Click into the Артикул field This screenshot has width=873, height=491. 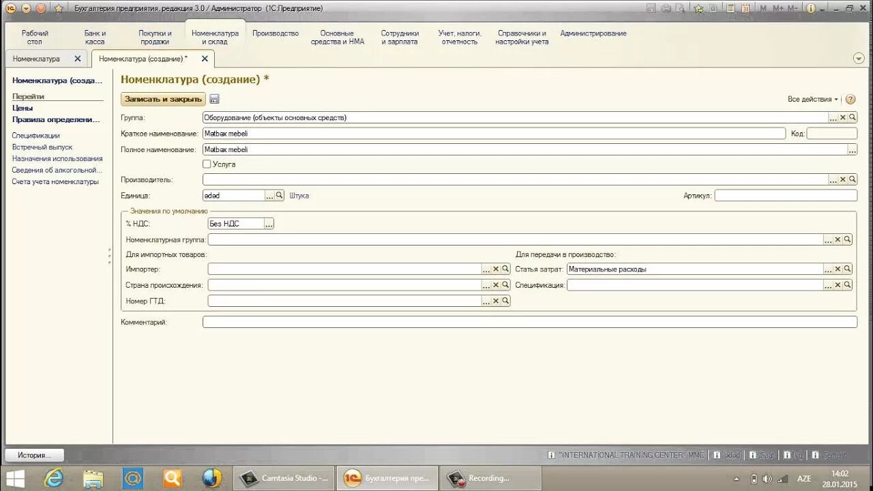(786, 195)
